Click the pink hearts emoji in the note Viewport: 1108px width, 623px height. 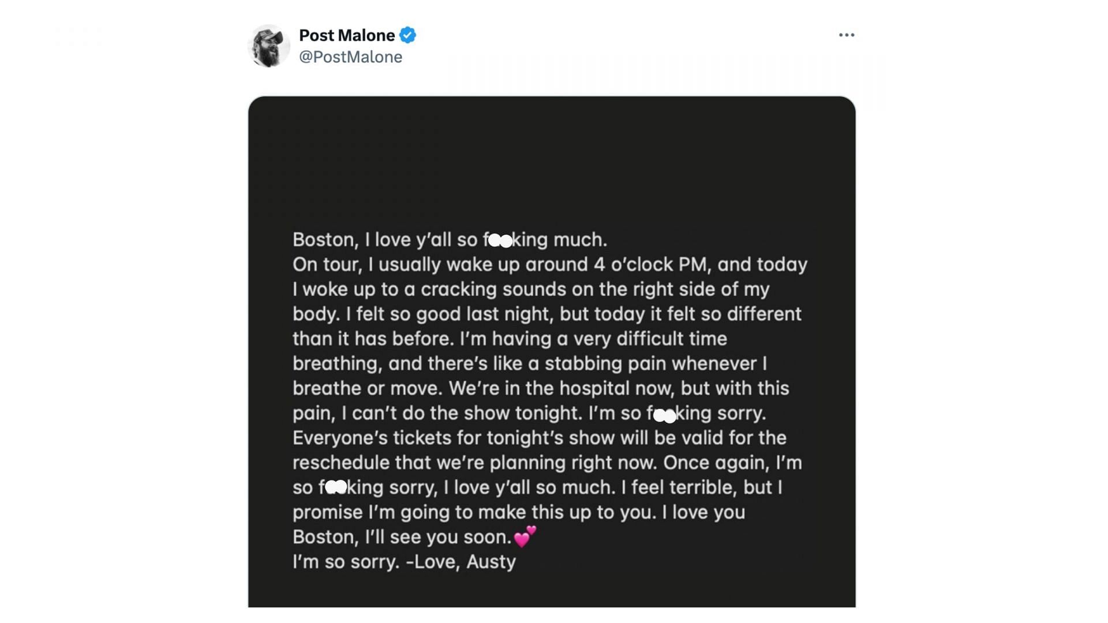525,537
